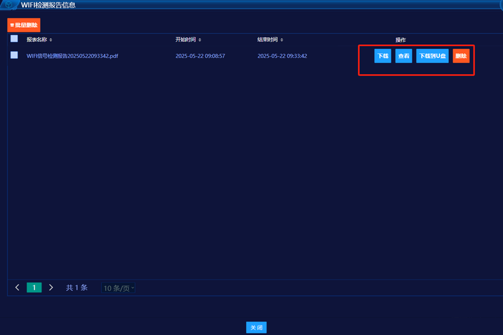
Task: Go to previous page arrow
Action: pyautogui.click(x=17, y=287)
